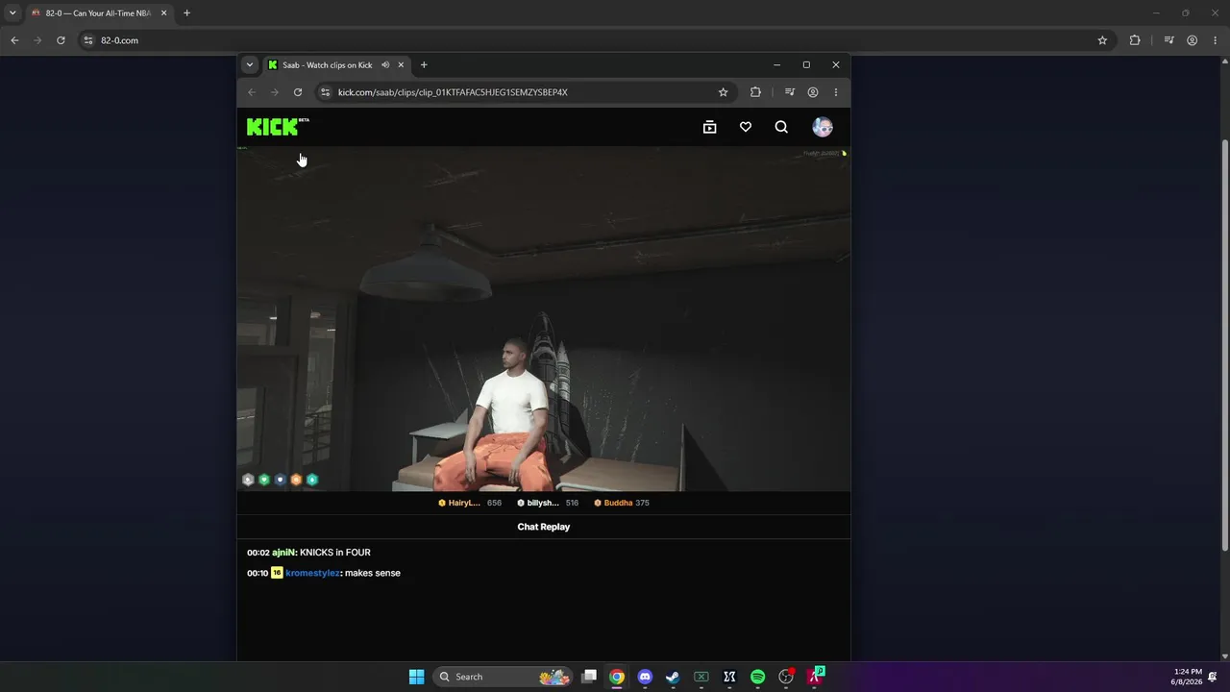Close the Saab Kick clips tab
The image size is (1230, 692).
pos(401,65)
